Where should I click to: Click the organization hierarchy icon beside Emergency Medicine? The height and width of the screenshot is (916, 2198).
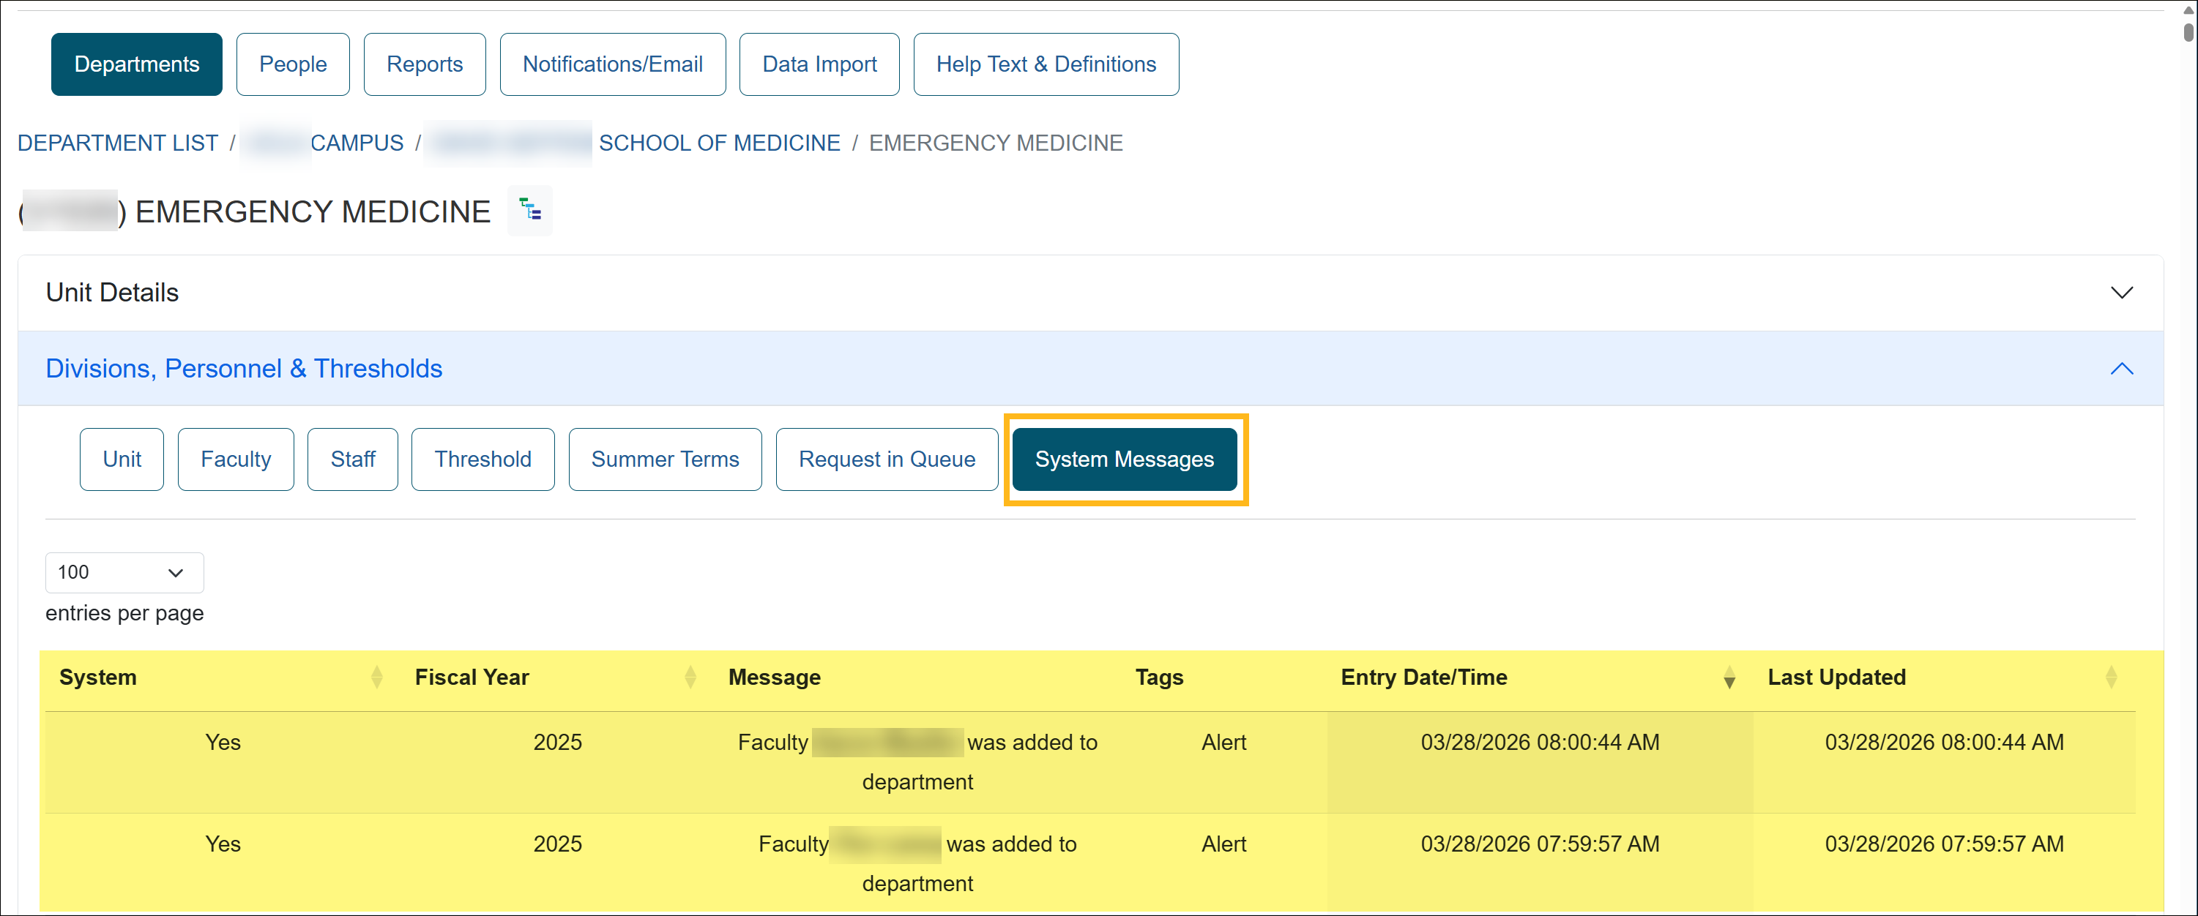530,211
